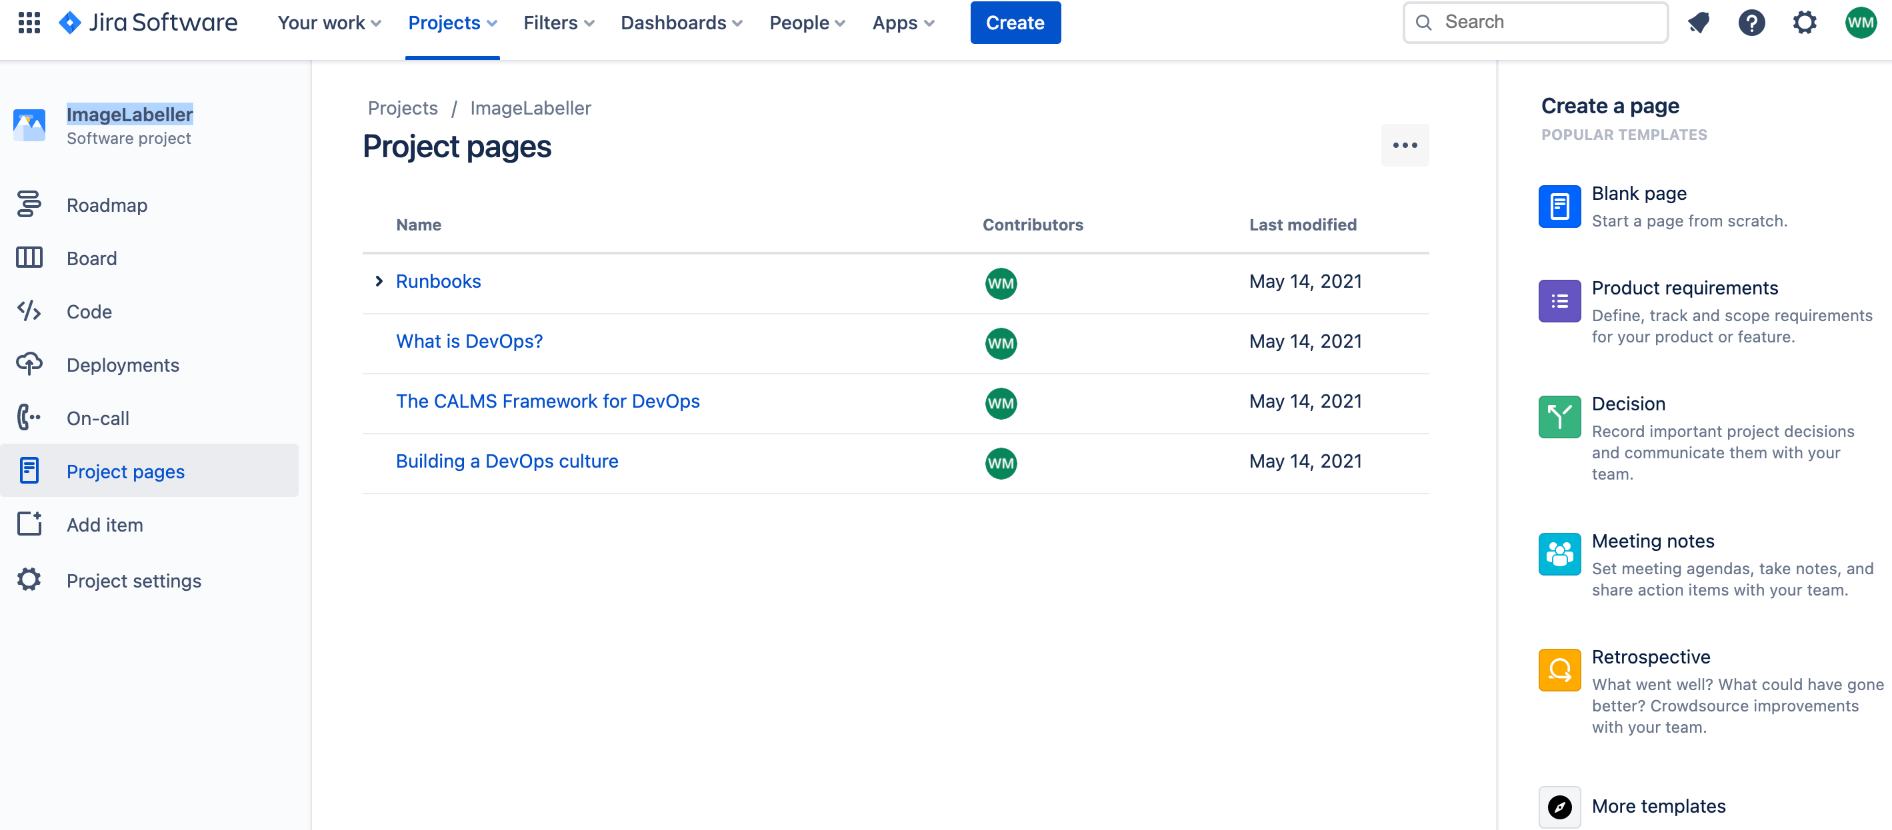Click the Board icon in sidebar
Screen dimensions: 1892x830
click(x=29, y=257)
